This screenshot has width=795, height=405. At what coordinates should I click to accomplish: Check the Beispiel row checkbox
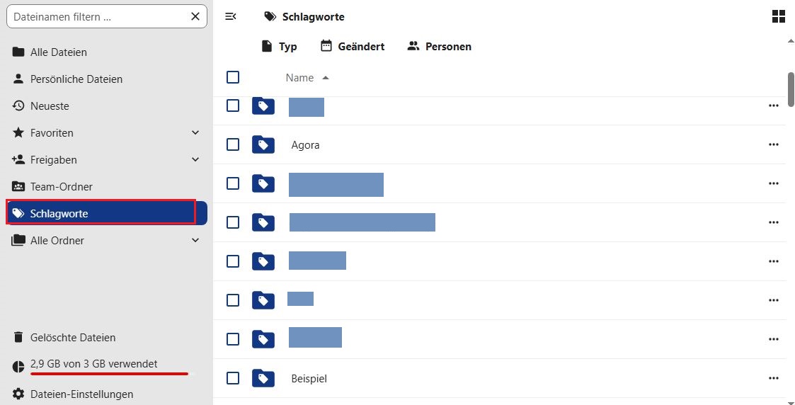click(233, 378)
